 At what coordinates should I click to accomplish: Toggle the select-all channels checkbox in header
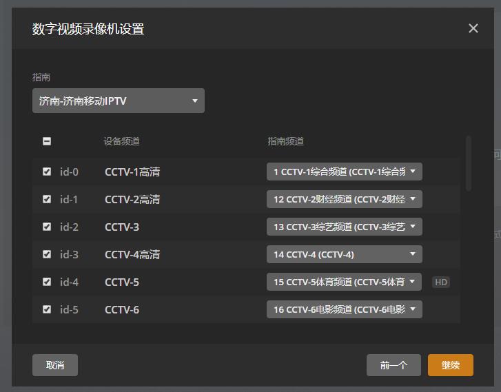point(47,141)
